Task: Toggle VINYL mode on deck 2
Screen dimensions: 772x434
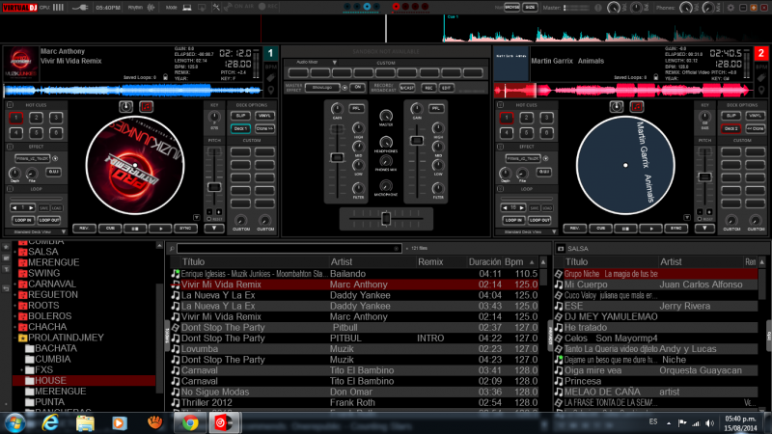Action: pyautogui.click(x=756, y=116)
